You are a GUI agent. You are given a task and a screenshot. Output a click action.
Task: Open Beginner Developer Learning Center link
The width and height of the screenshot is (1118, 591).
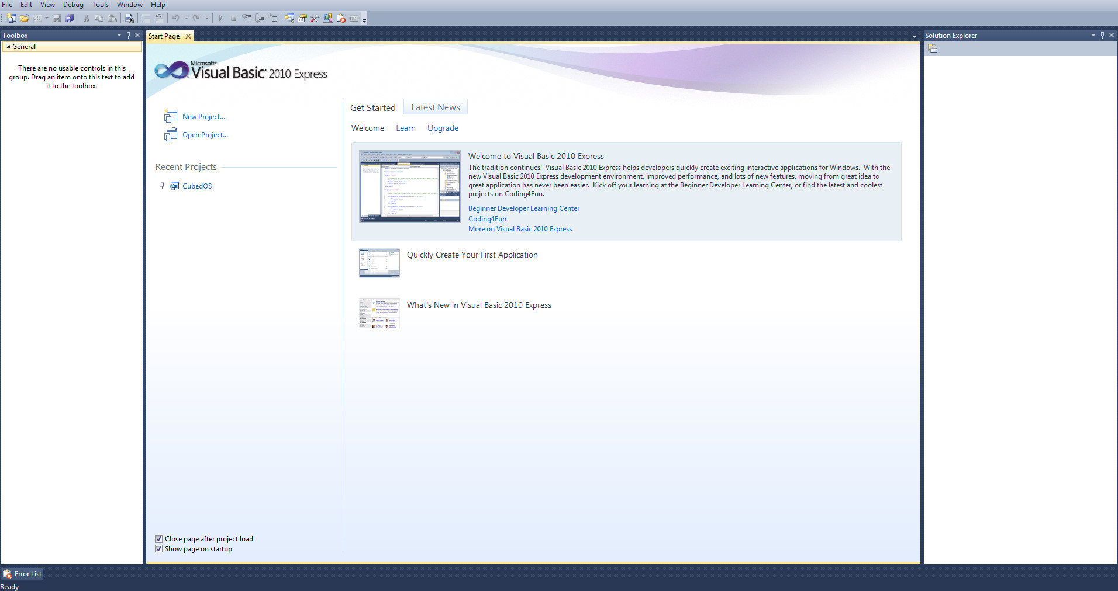pyautogui.click(x=524, y=208)
